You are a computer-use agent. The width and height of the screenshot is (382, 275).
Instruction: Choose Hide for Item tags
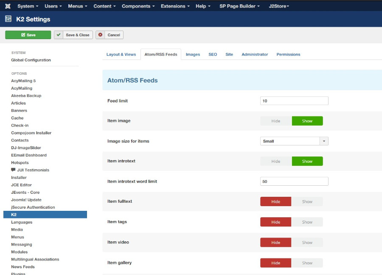click(x=276, y=222)
